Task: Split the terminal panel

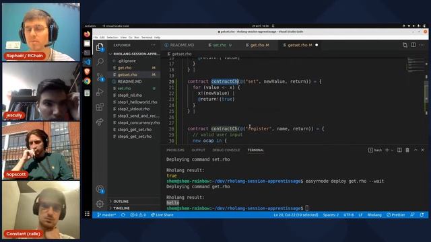Action: 399,150
